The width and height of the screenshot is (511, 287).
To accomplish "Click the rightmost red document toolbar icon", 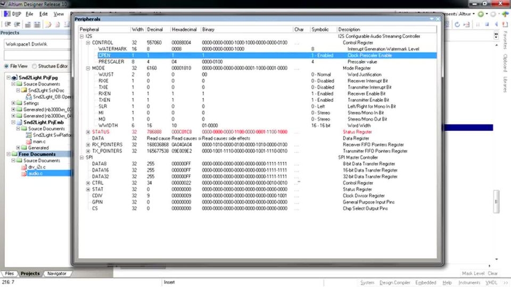I will [505, 24].
